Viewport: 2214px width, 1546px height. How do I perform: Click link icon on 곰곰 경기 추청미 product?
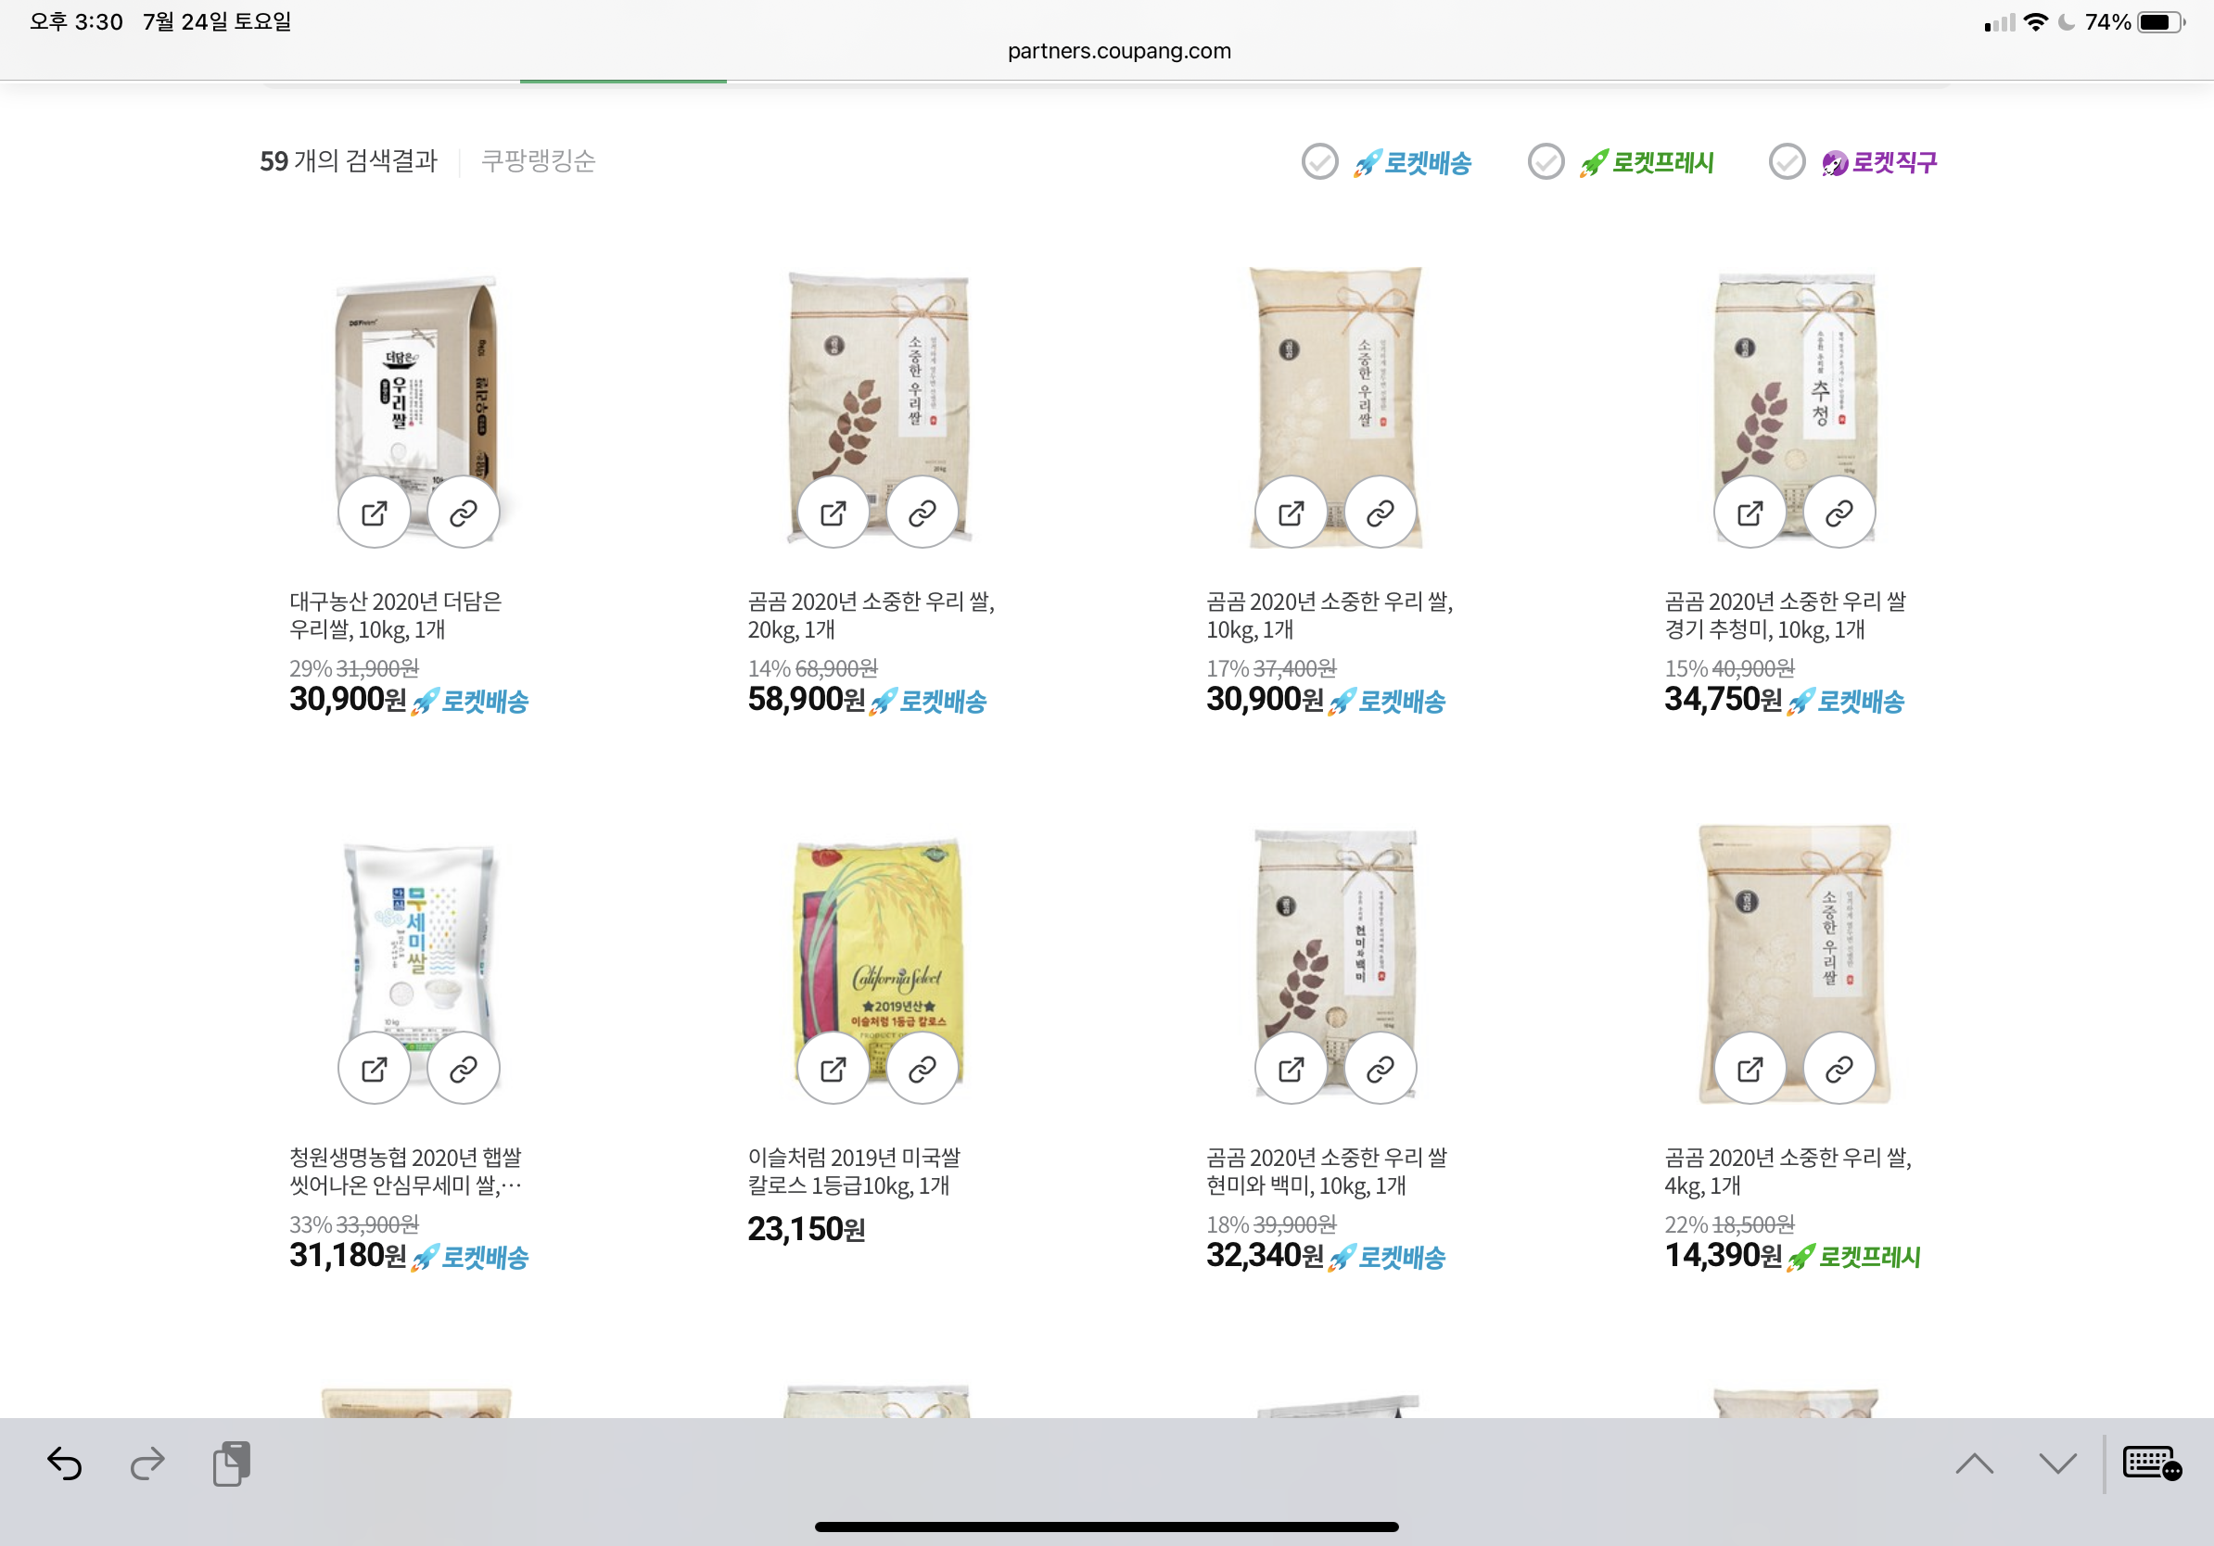pyautogui.click(x=1839, y=513)
